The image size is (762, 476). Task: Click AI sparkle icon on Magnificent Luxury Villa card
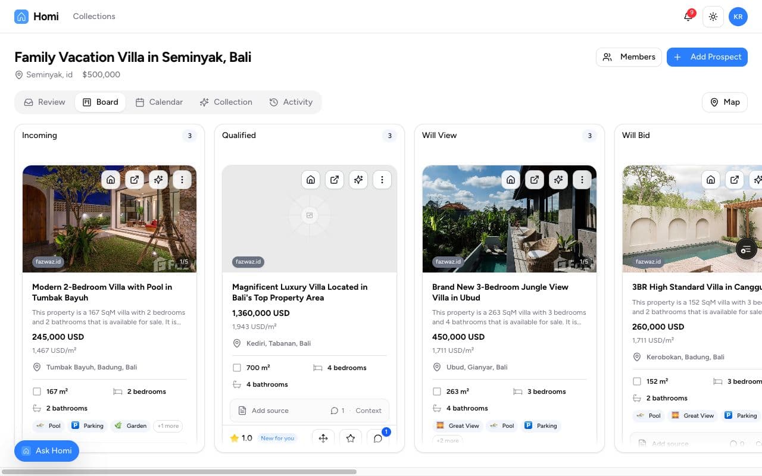358,180
